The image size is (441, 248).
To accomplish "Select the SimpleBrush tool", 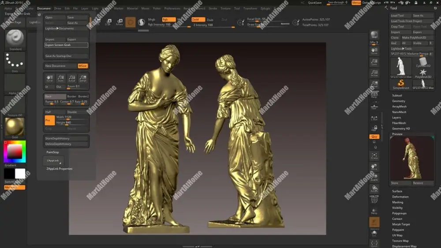I will 401,84.
